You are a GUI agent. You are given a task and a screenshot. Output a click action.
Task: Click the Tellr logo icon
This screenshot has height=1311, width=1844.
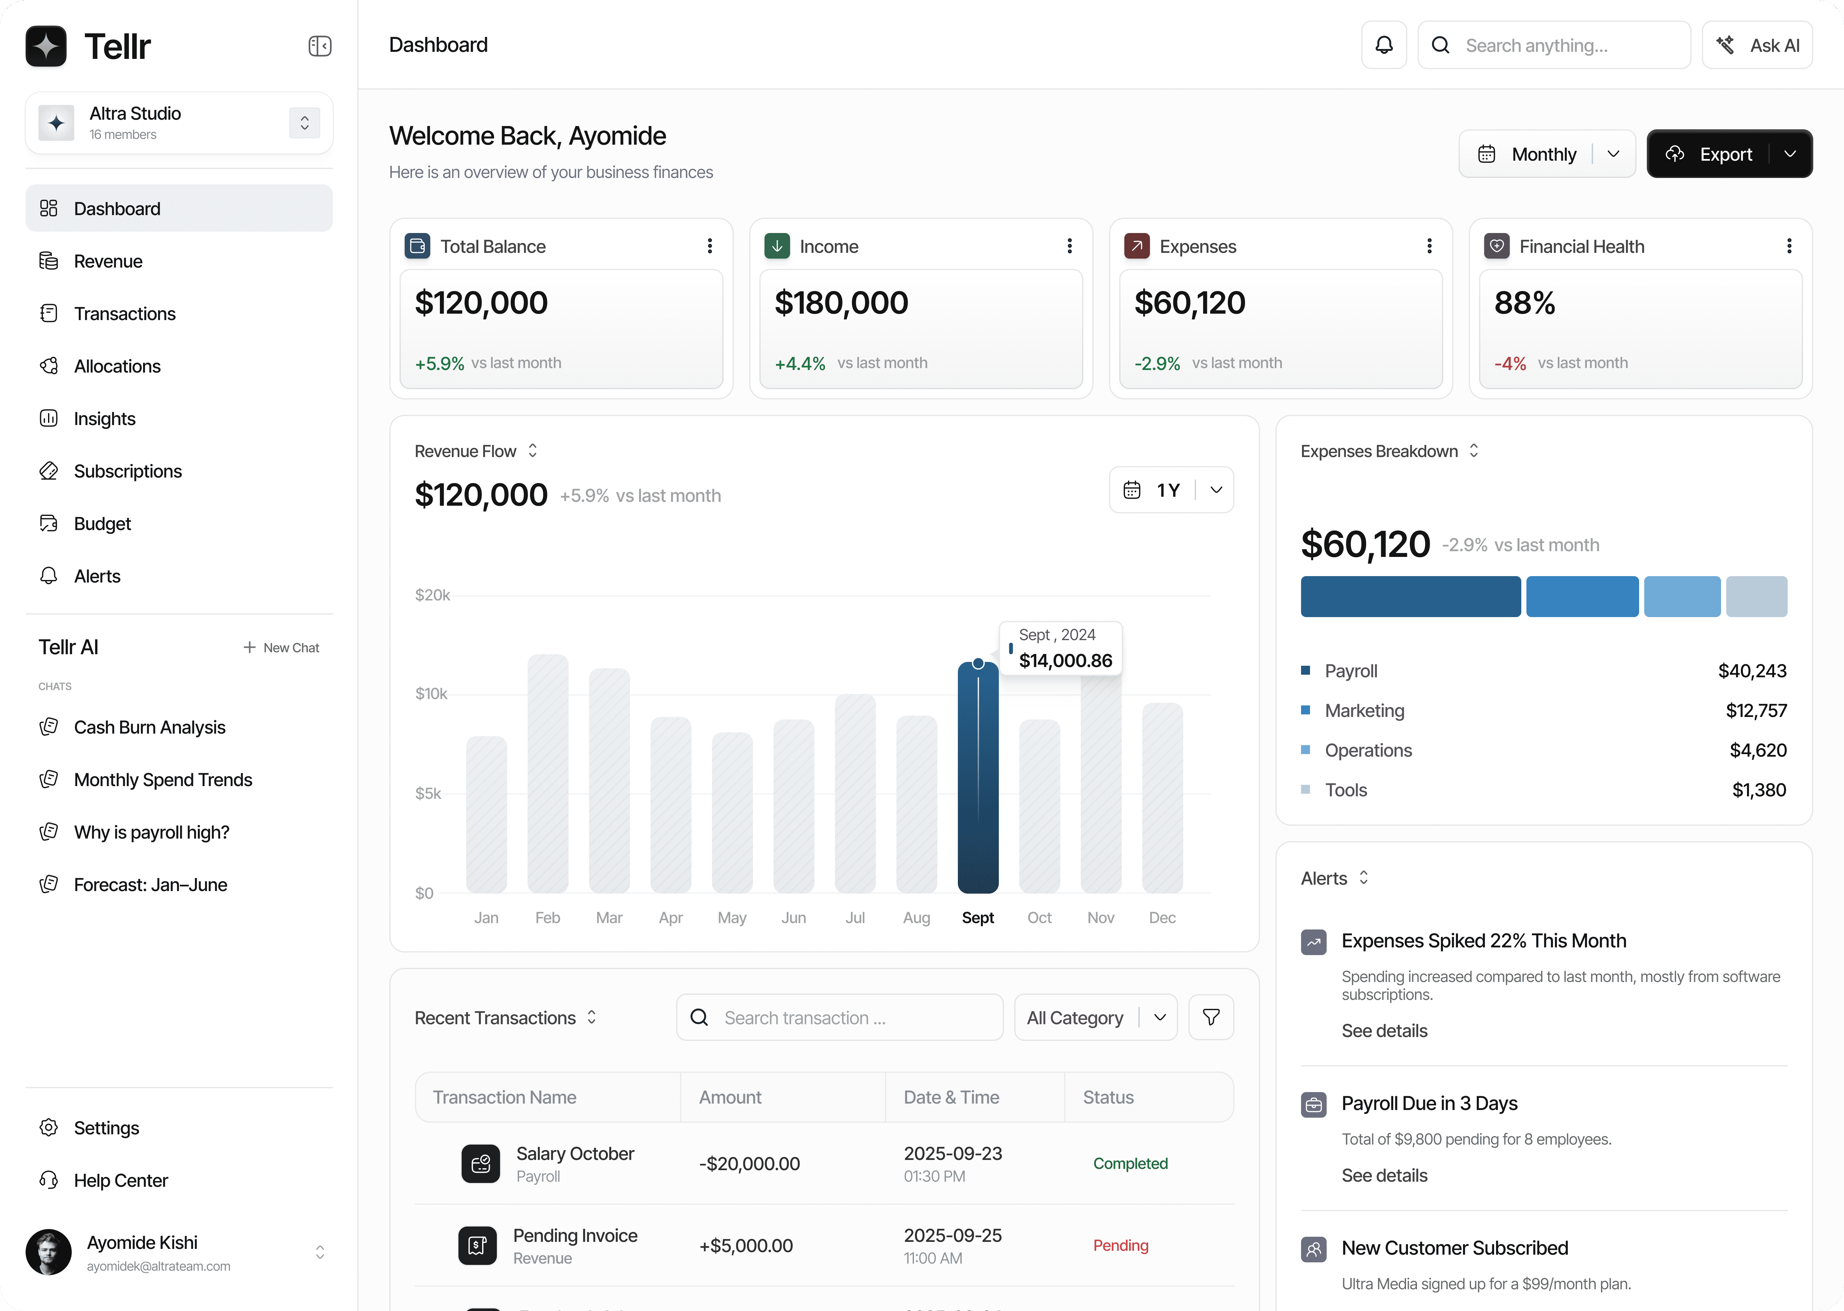point(46,46)
